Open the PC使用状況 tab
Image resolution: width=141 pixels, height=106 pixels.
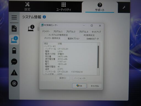[x=89, y=35]
